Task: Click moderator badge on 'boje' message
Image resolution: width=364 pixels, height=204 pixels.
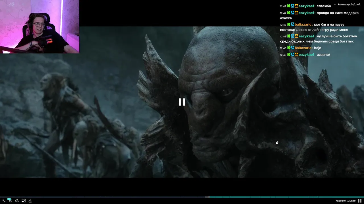Action: (293, 48)
